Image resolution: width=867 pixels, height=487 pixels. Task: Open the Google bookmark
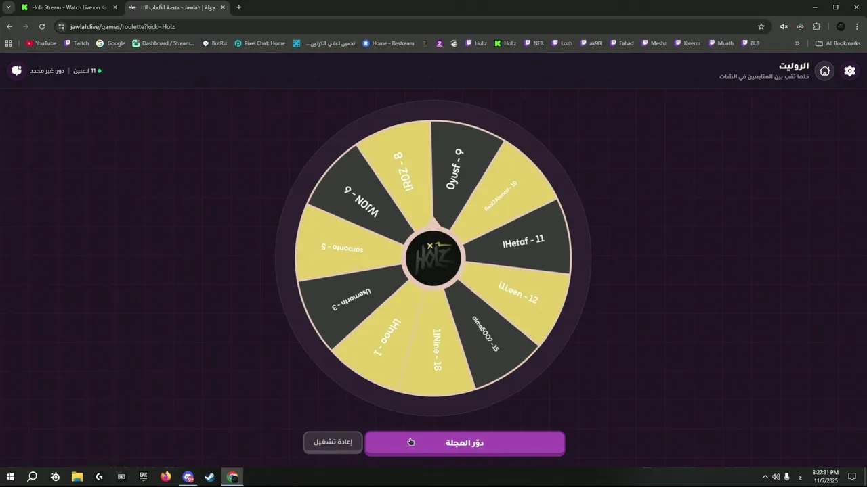click(x=110, y=43)
